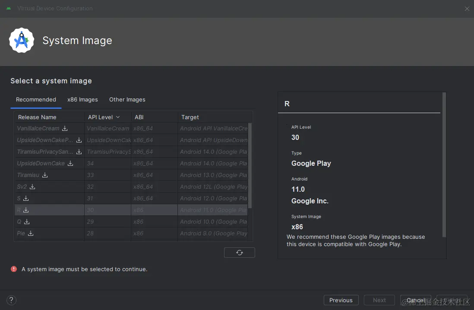Download the Sv2 system image
474x310 pixels.
32,187
